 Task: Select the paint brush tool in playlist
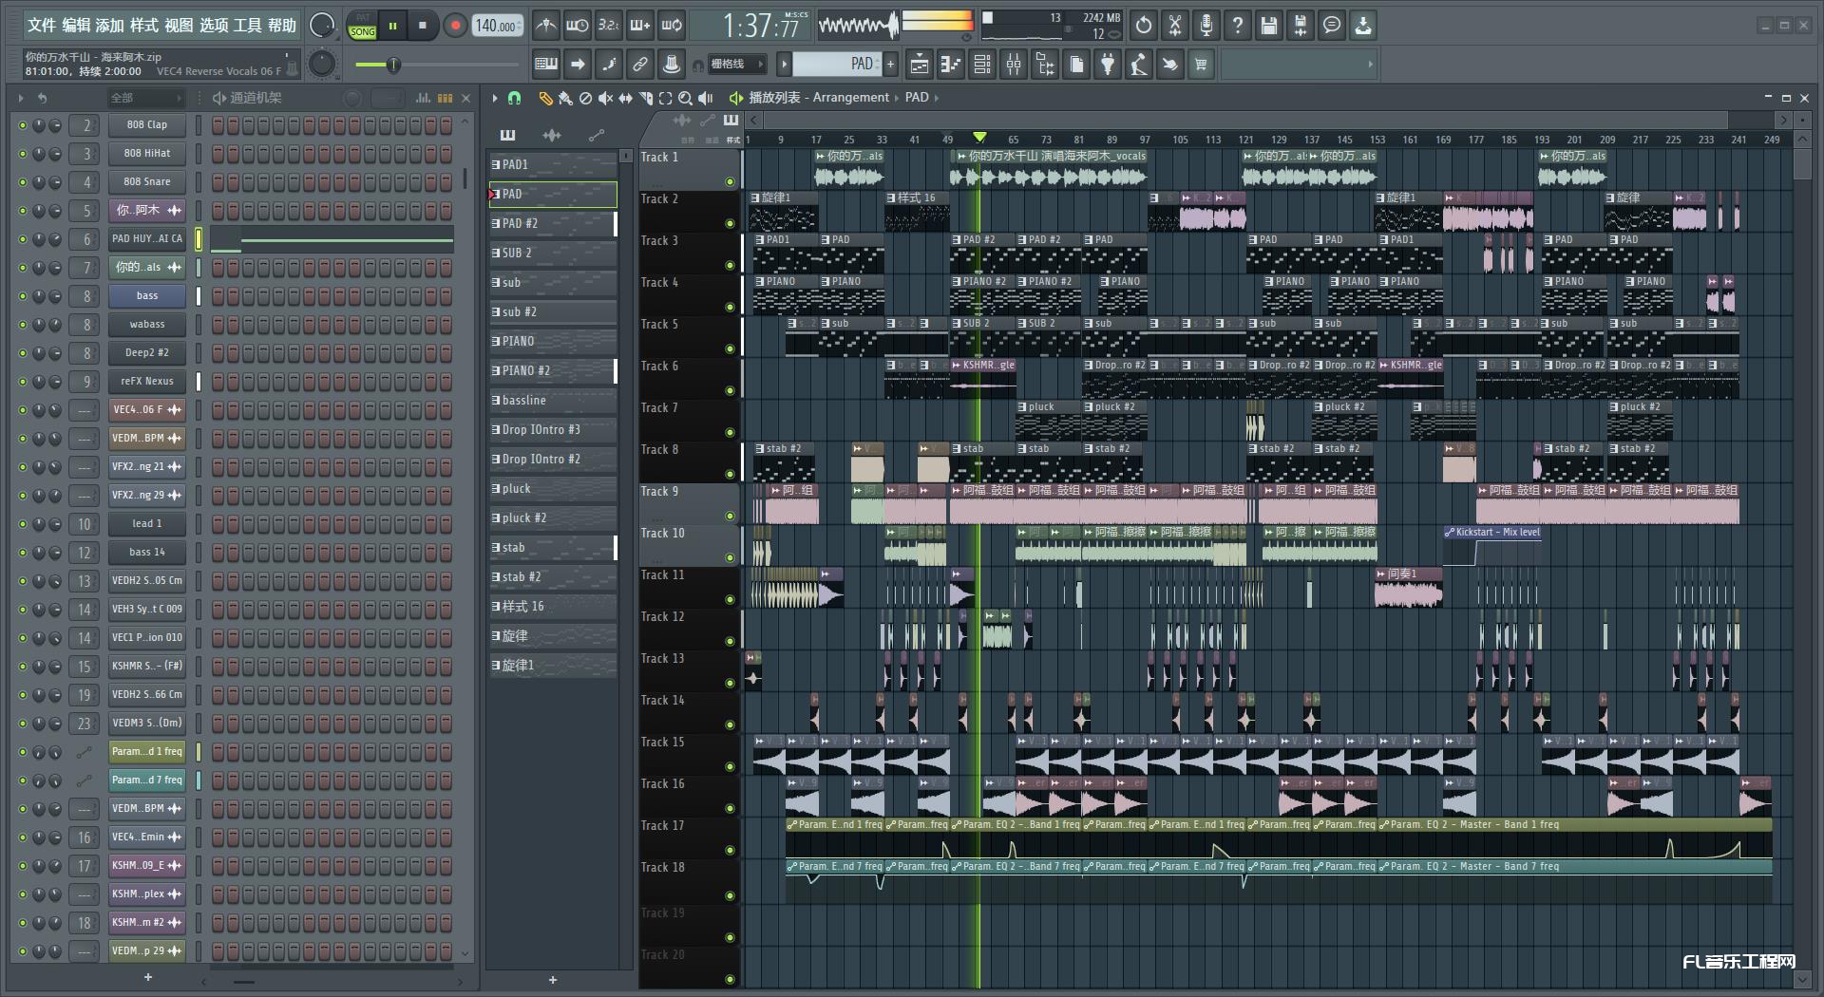tap(565, 98)
